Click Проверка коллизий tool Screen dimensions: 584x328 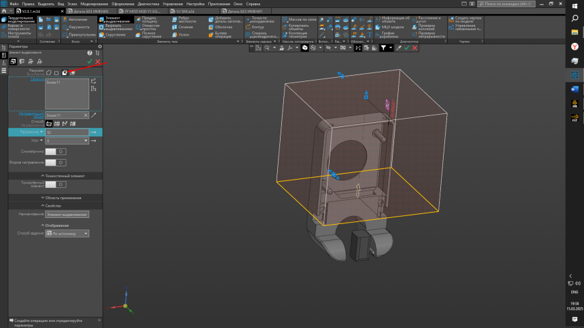click(424, 28)
